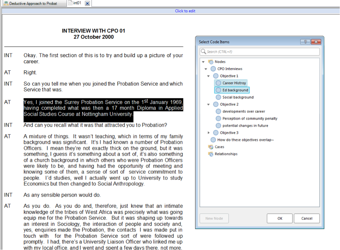Click the Click to edit bar

pyautogui.click(x=185, y=11)
